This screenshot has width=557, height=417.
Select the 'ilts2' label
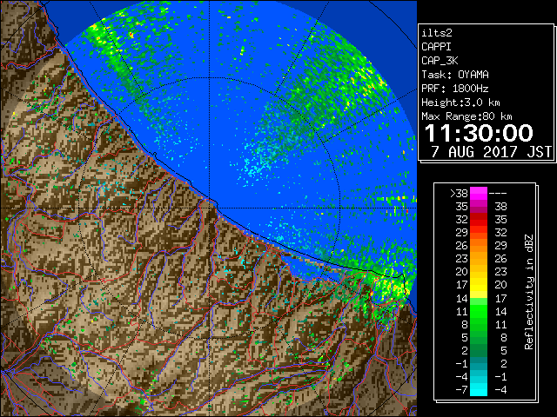click(437, 33)
